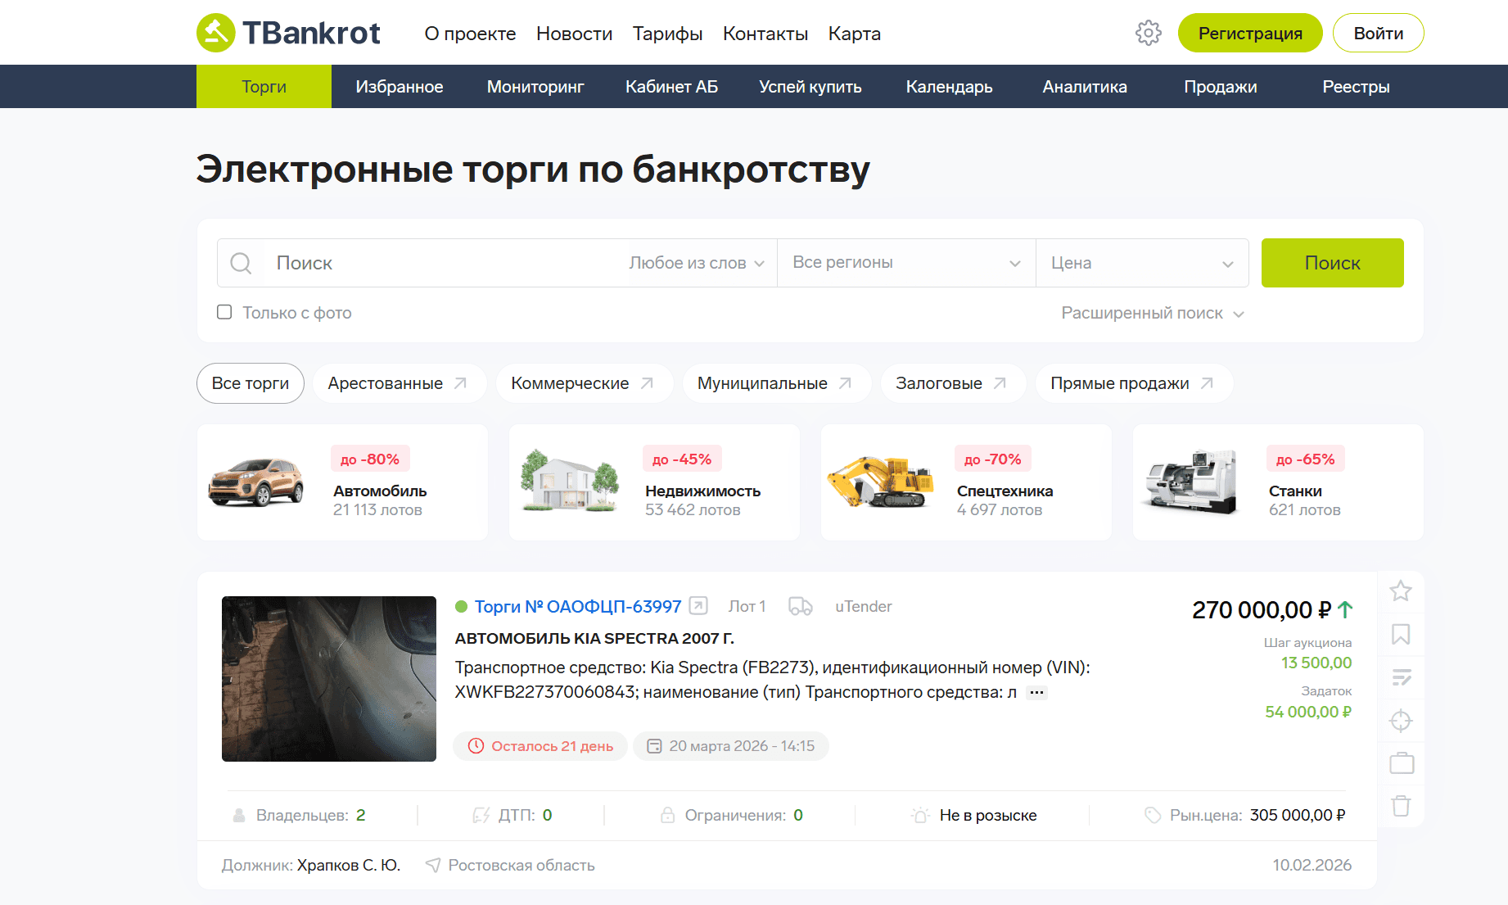This screenshot has width=1508, height=905.
Task: Click the calendar icon by 20 марта 2026
Action: coord(654,746)
